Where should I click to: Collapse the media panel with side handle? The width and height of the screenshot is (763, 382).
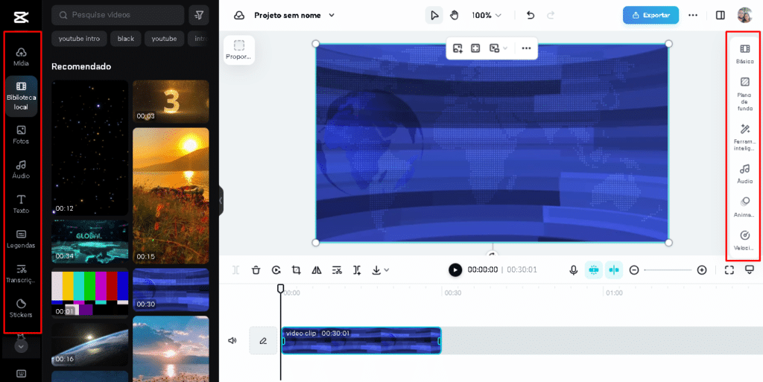221,200
